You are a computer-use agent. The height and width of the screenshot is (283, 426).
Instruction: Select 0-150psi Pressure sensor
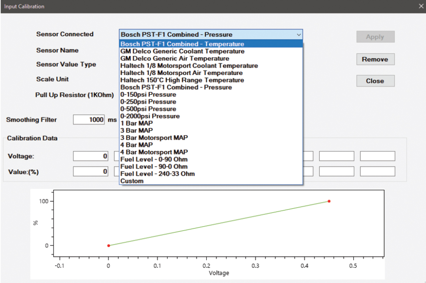point(211,95)
